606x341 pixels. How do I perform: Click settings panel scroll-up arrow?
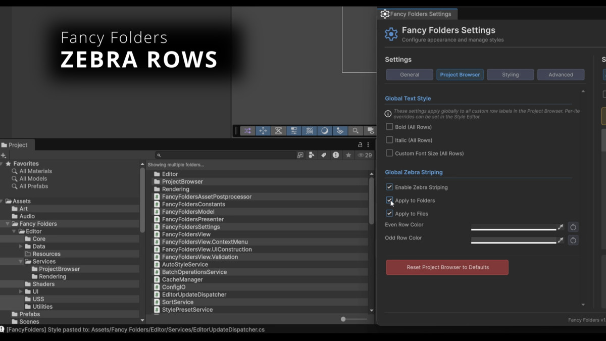(x=583, y=91)
